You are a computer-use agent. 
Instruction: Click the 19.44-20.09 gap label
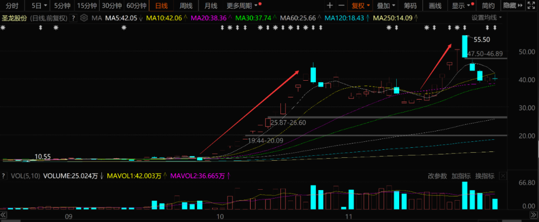266,140
